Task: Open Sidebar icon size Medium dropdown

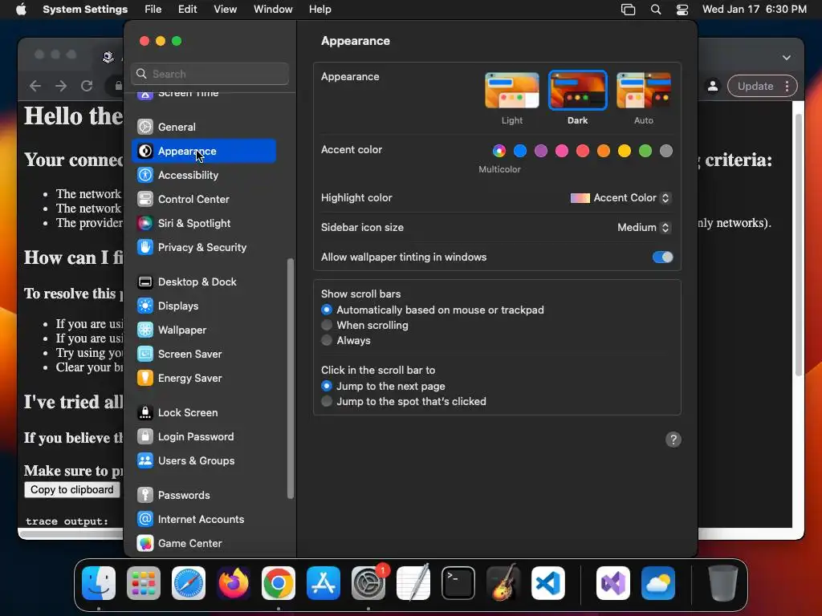Action: 644,227
